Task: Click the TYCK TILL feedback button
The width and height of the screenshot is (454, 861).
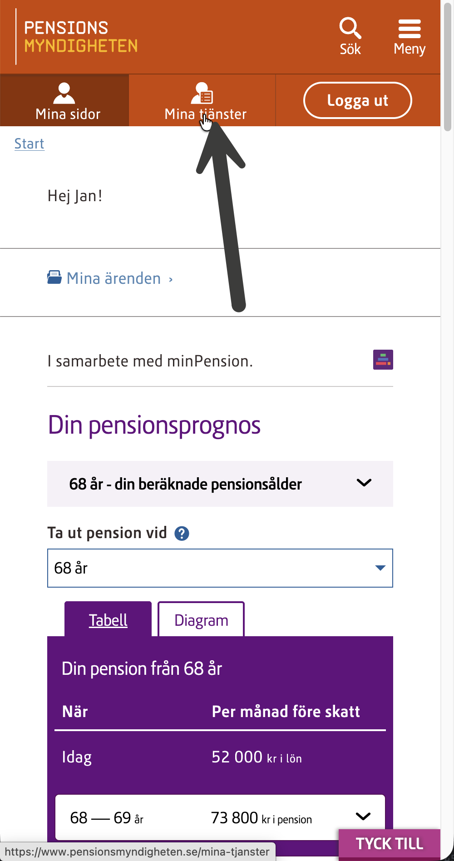Action: [x=390, y=844]
